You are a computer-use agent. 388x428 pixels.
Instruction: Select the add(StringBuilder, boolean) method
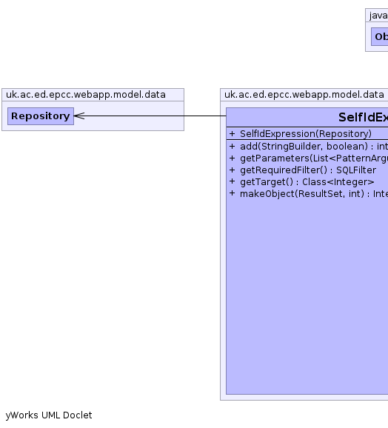(x=314, y=147)
